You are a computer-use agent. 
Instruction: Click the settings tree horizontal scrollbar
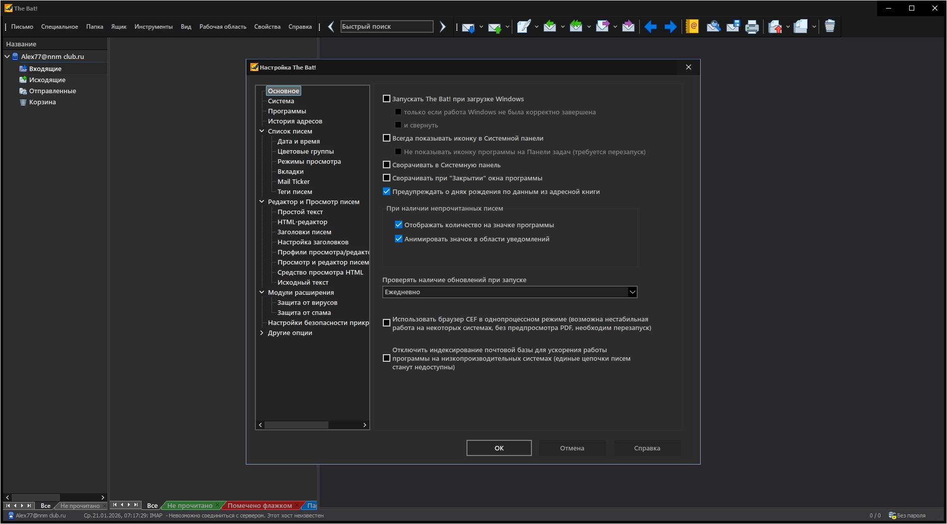296,425
